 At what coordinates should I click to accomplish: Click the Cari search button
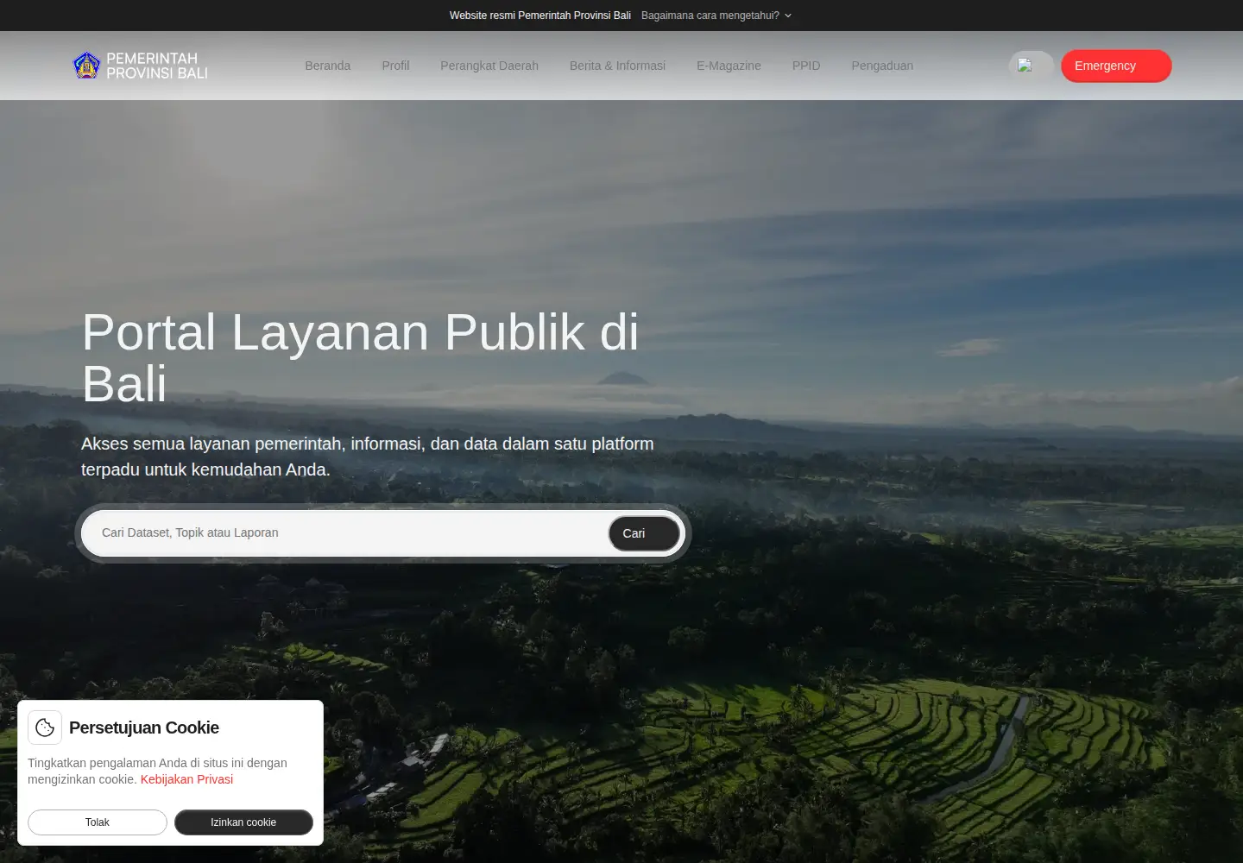click(644, 533)
